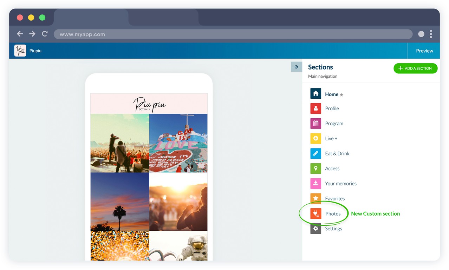Click the Home section house icon
The width and height of the screenshot is (449, 270).
point(315,94)
